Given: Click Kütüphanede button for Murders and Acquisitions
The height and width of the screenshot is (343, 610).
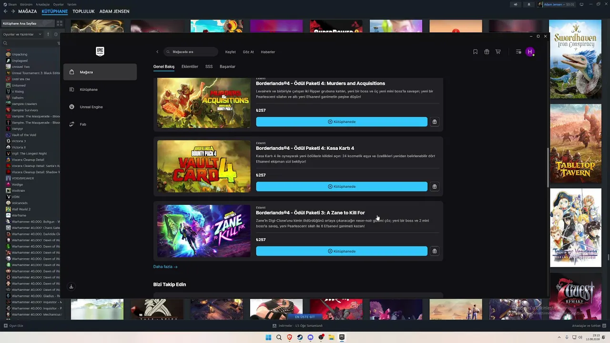Looking at the screenshot, I should click(342, 122).
